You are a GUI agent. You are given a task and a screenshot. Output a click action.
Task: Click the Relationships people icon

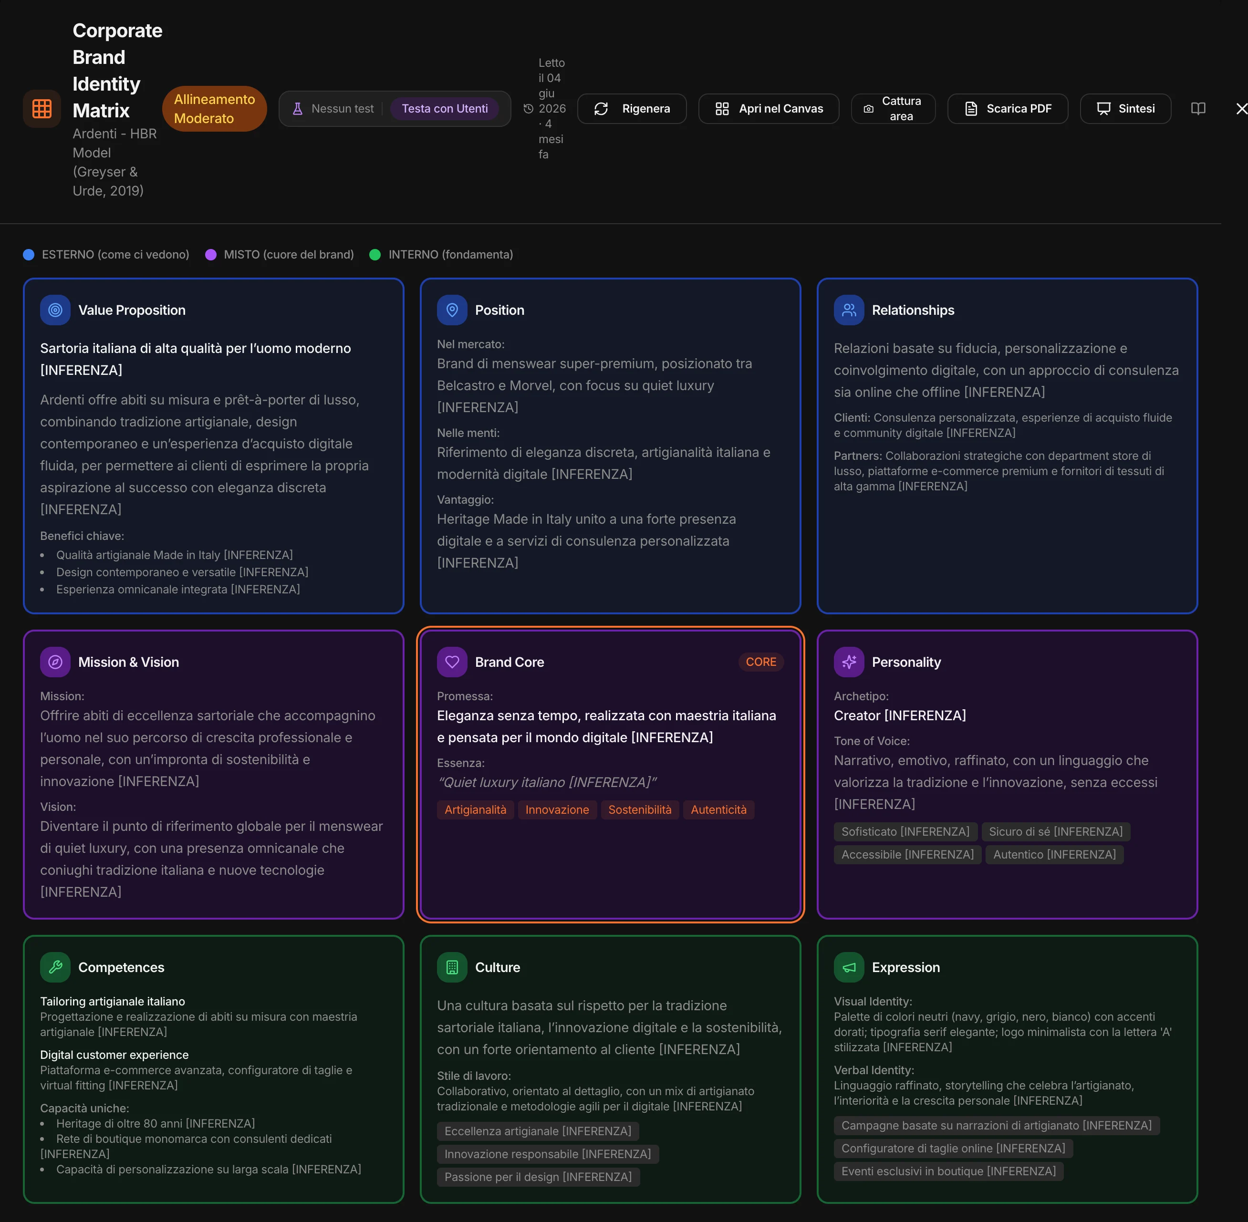(x=849, y=310)
